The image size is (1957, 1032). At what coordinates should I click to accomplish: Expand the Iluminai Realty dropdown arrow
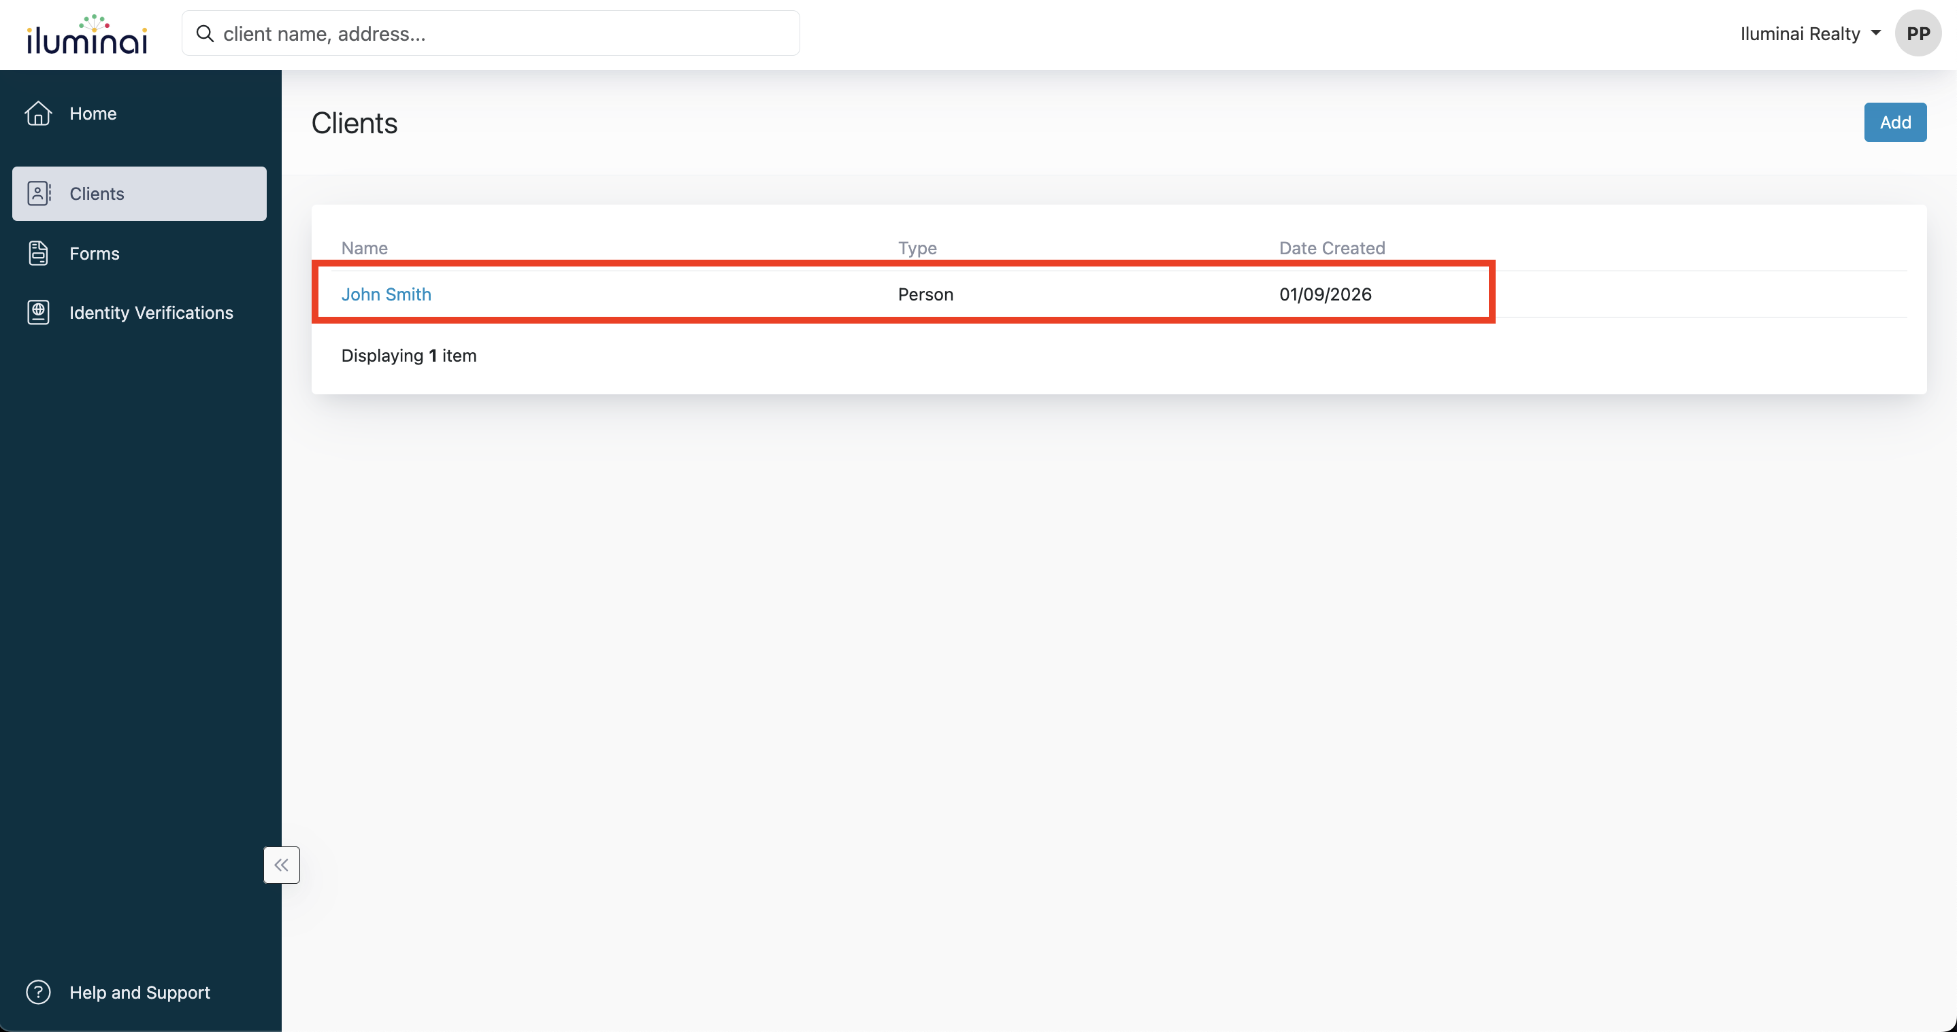(1876, 33)
